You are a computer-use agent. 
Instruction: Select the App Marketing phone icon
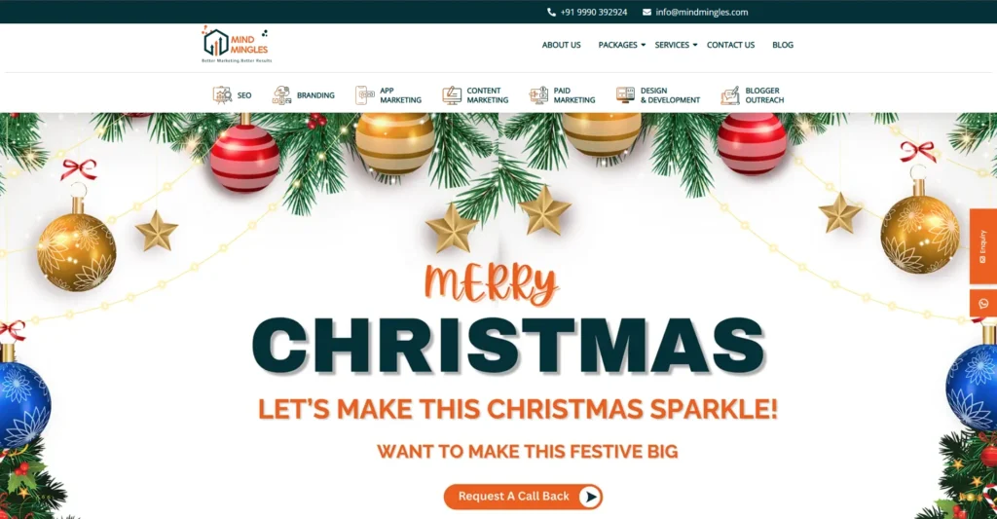coord(365,95)
